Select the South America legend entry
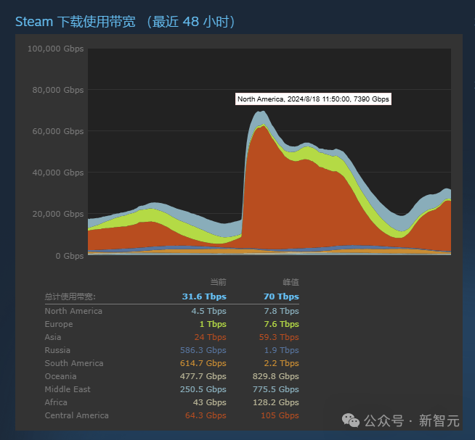Viewport: 475px width, 440px height. 74,363
